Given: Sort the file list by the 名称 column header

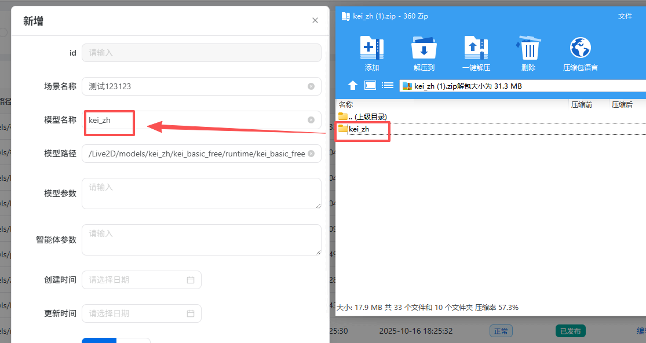Looking at the screenshot, I should [346, 105].
